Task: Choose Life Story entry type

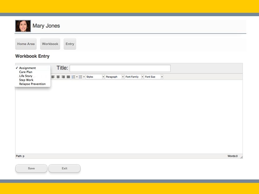Action: pos(33,76)
